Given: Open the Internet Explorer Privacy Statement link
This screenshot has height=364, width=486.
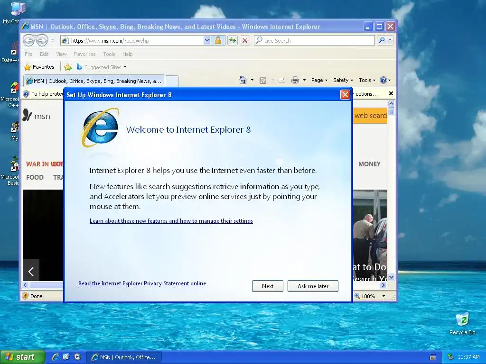Looking at the screenshot, I should click(x=142, y=283).
